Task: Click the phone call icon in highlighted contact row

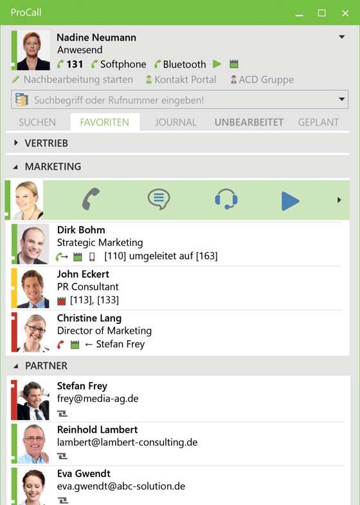Action: click(91, 200)
